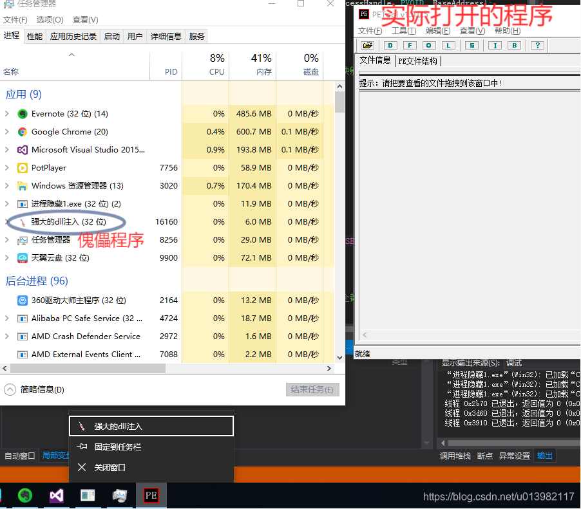
Task: Switch to the 应用历史记录 tab
Action: (73, 36)
